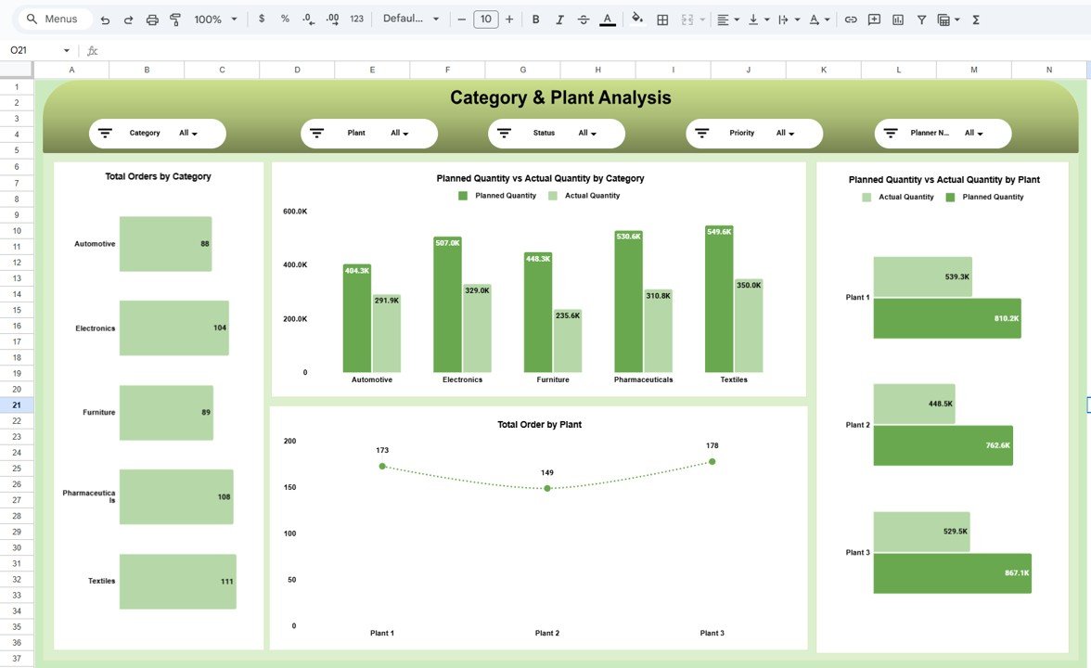This screenshot has width=1091, height=668.
Task: Insert a comment
Action: [x=873, y=19]
